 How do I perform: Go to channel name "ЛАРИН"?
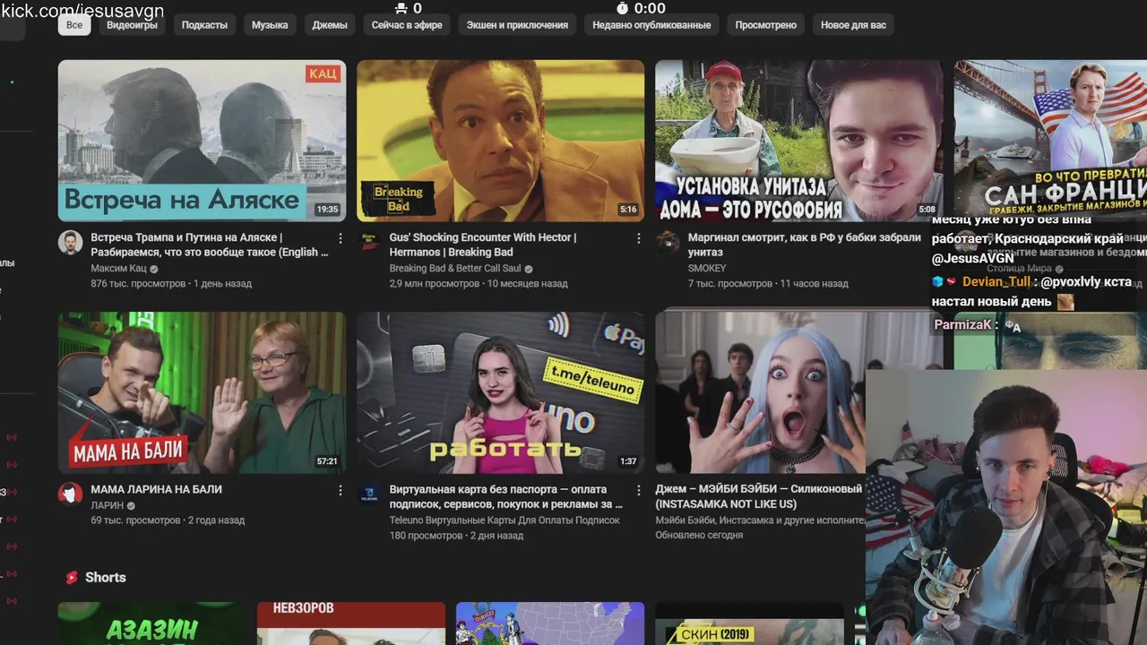point(108,506)
